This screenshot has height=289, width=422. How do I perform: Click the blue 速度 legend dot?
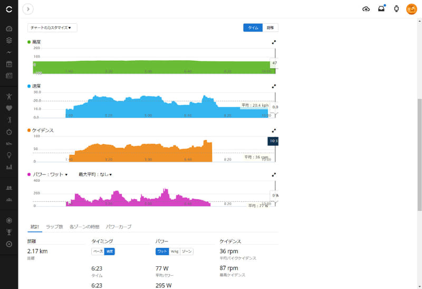(x=29, y=86)
